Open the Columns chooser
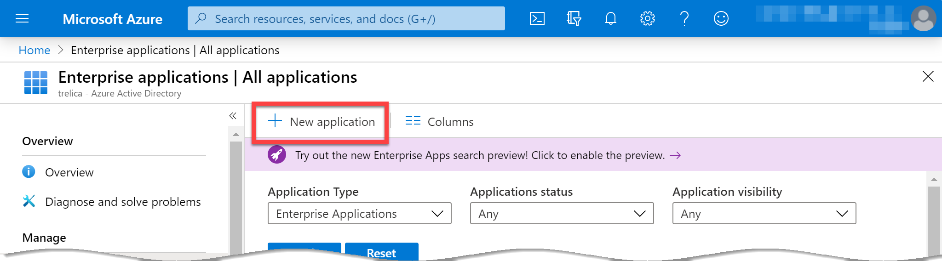This screenshot has height=261, width=942. click(439, 121)
